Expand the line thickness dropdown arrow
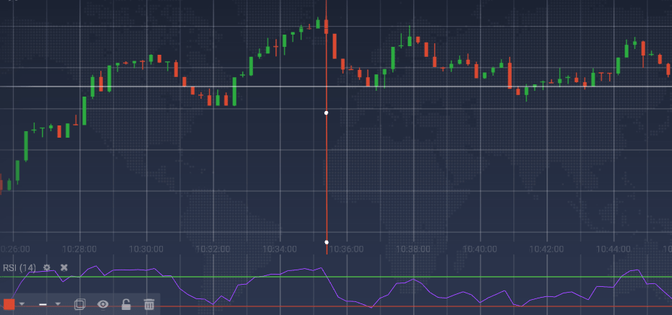The image size is (672, 315). [x=58, y=304]
